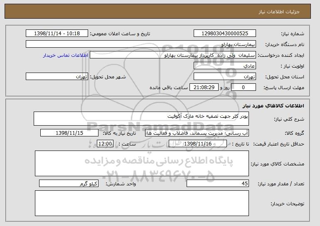The image size is (320, 226).
Task: Click the شرح کلی نیاز text area
Action: tap(141, 119)
